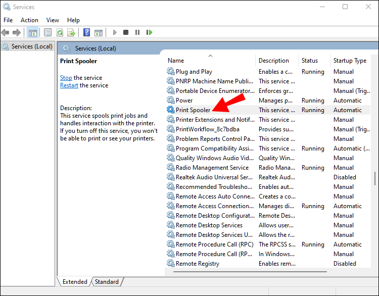Open the View menu
379x296 pixels.
click(53, 20)
